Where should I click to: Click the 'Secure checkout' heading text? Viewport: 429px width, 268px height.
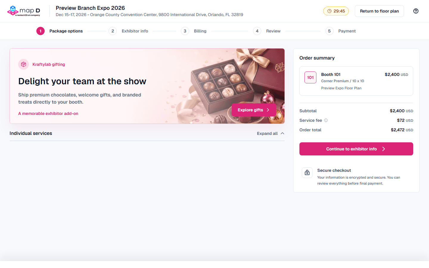[x=334, y=170]
